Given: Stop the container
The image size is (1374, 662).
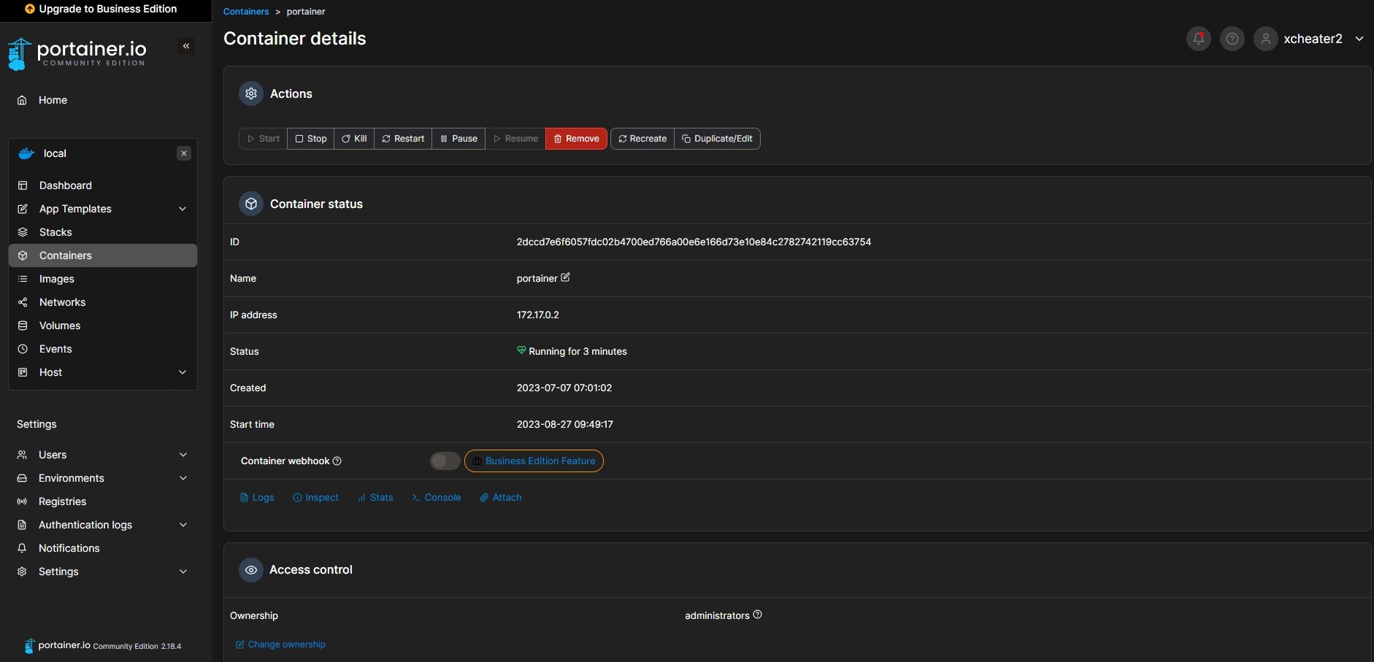Looking at the screenshot, I should click(x=311, y=139).
